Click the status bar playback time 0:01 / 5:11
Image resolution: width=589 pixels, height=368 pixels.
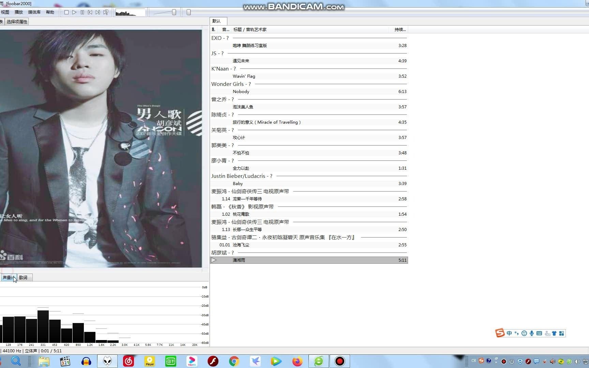coord(51,351)
